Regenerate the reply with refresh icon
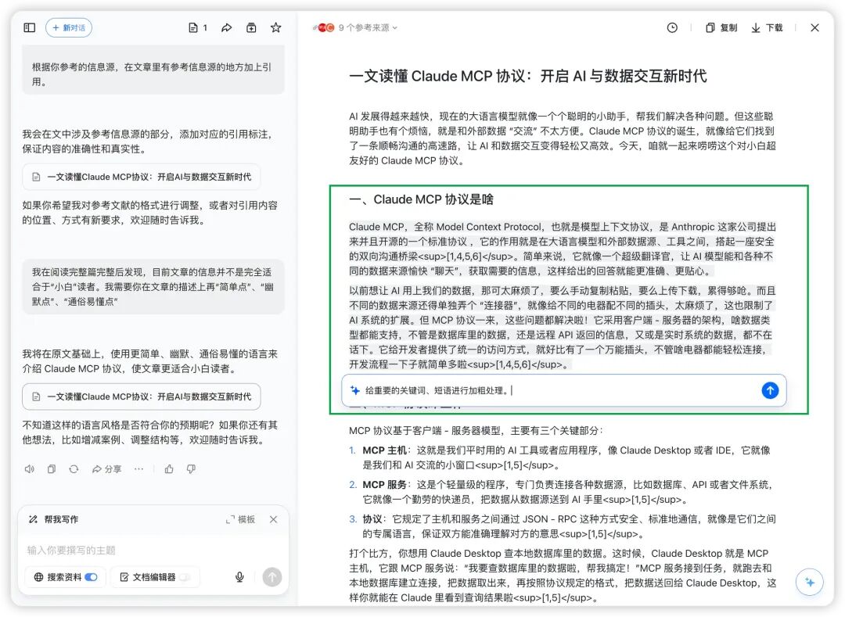The width and height of the screenshot is (845, 617). [74, 469]
